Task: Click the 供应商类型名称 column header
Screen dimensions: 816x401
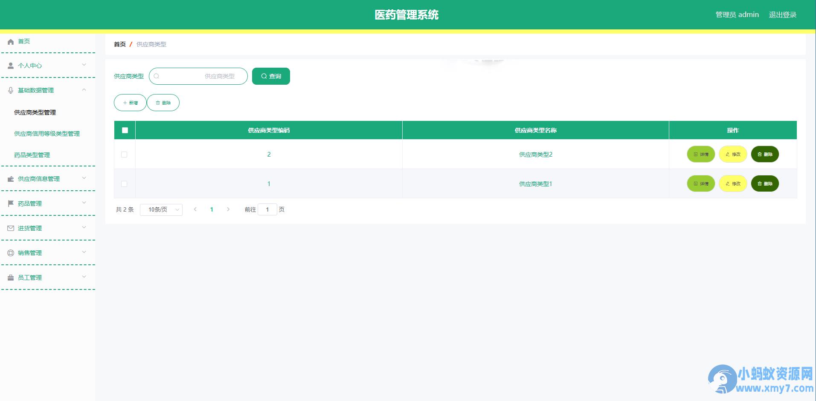Action: [x=536, y=130]
